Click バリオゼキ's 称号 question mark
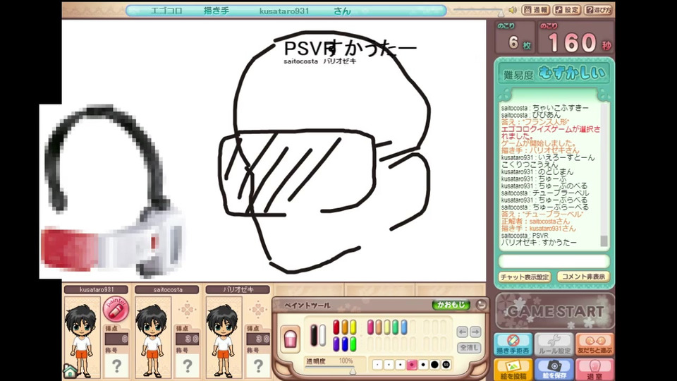 point(258,366)
